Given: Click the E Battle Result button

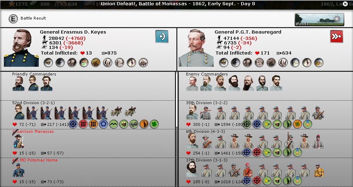Looking at the screenshot, I should [13, 19].
